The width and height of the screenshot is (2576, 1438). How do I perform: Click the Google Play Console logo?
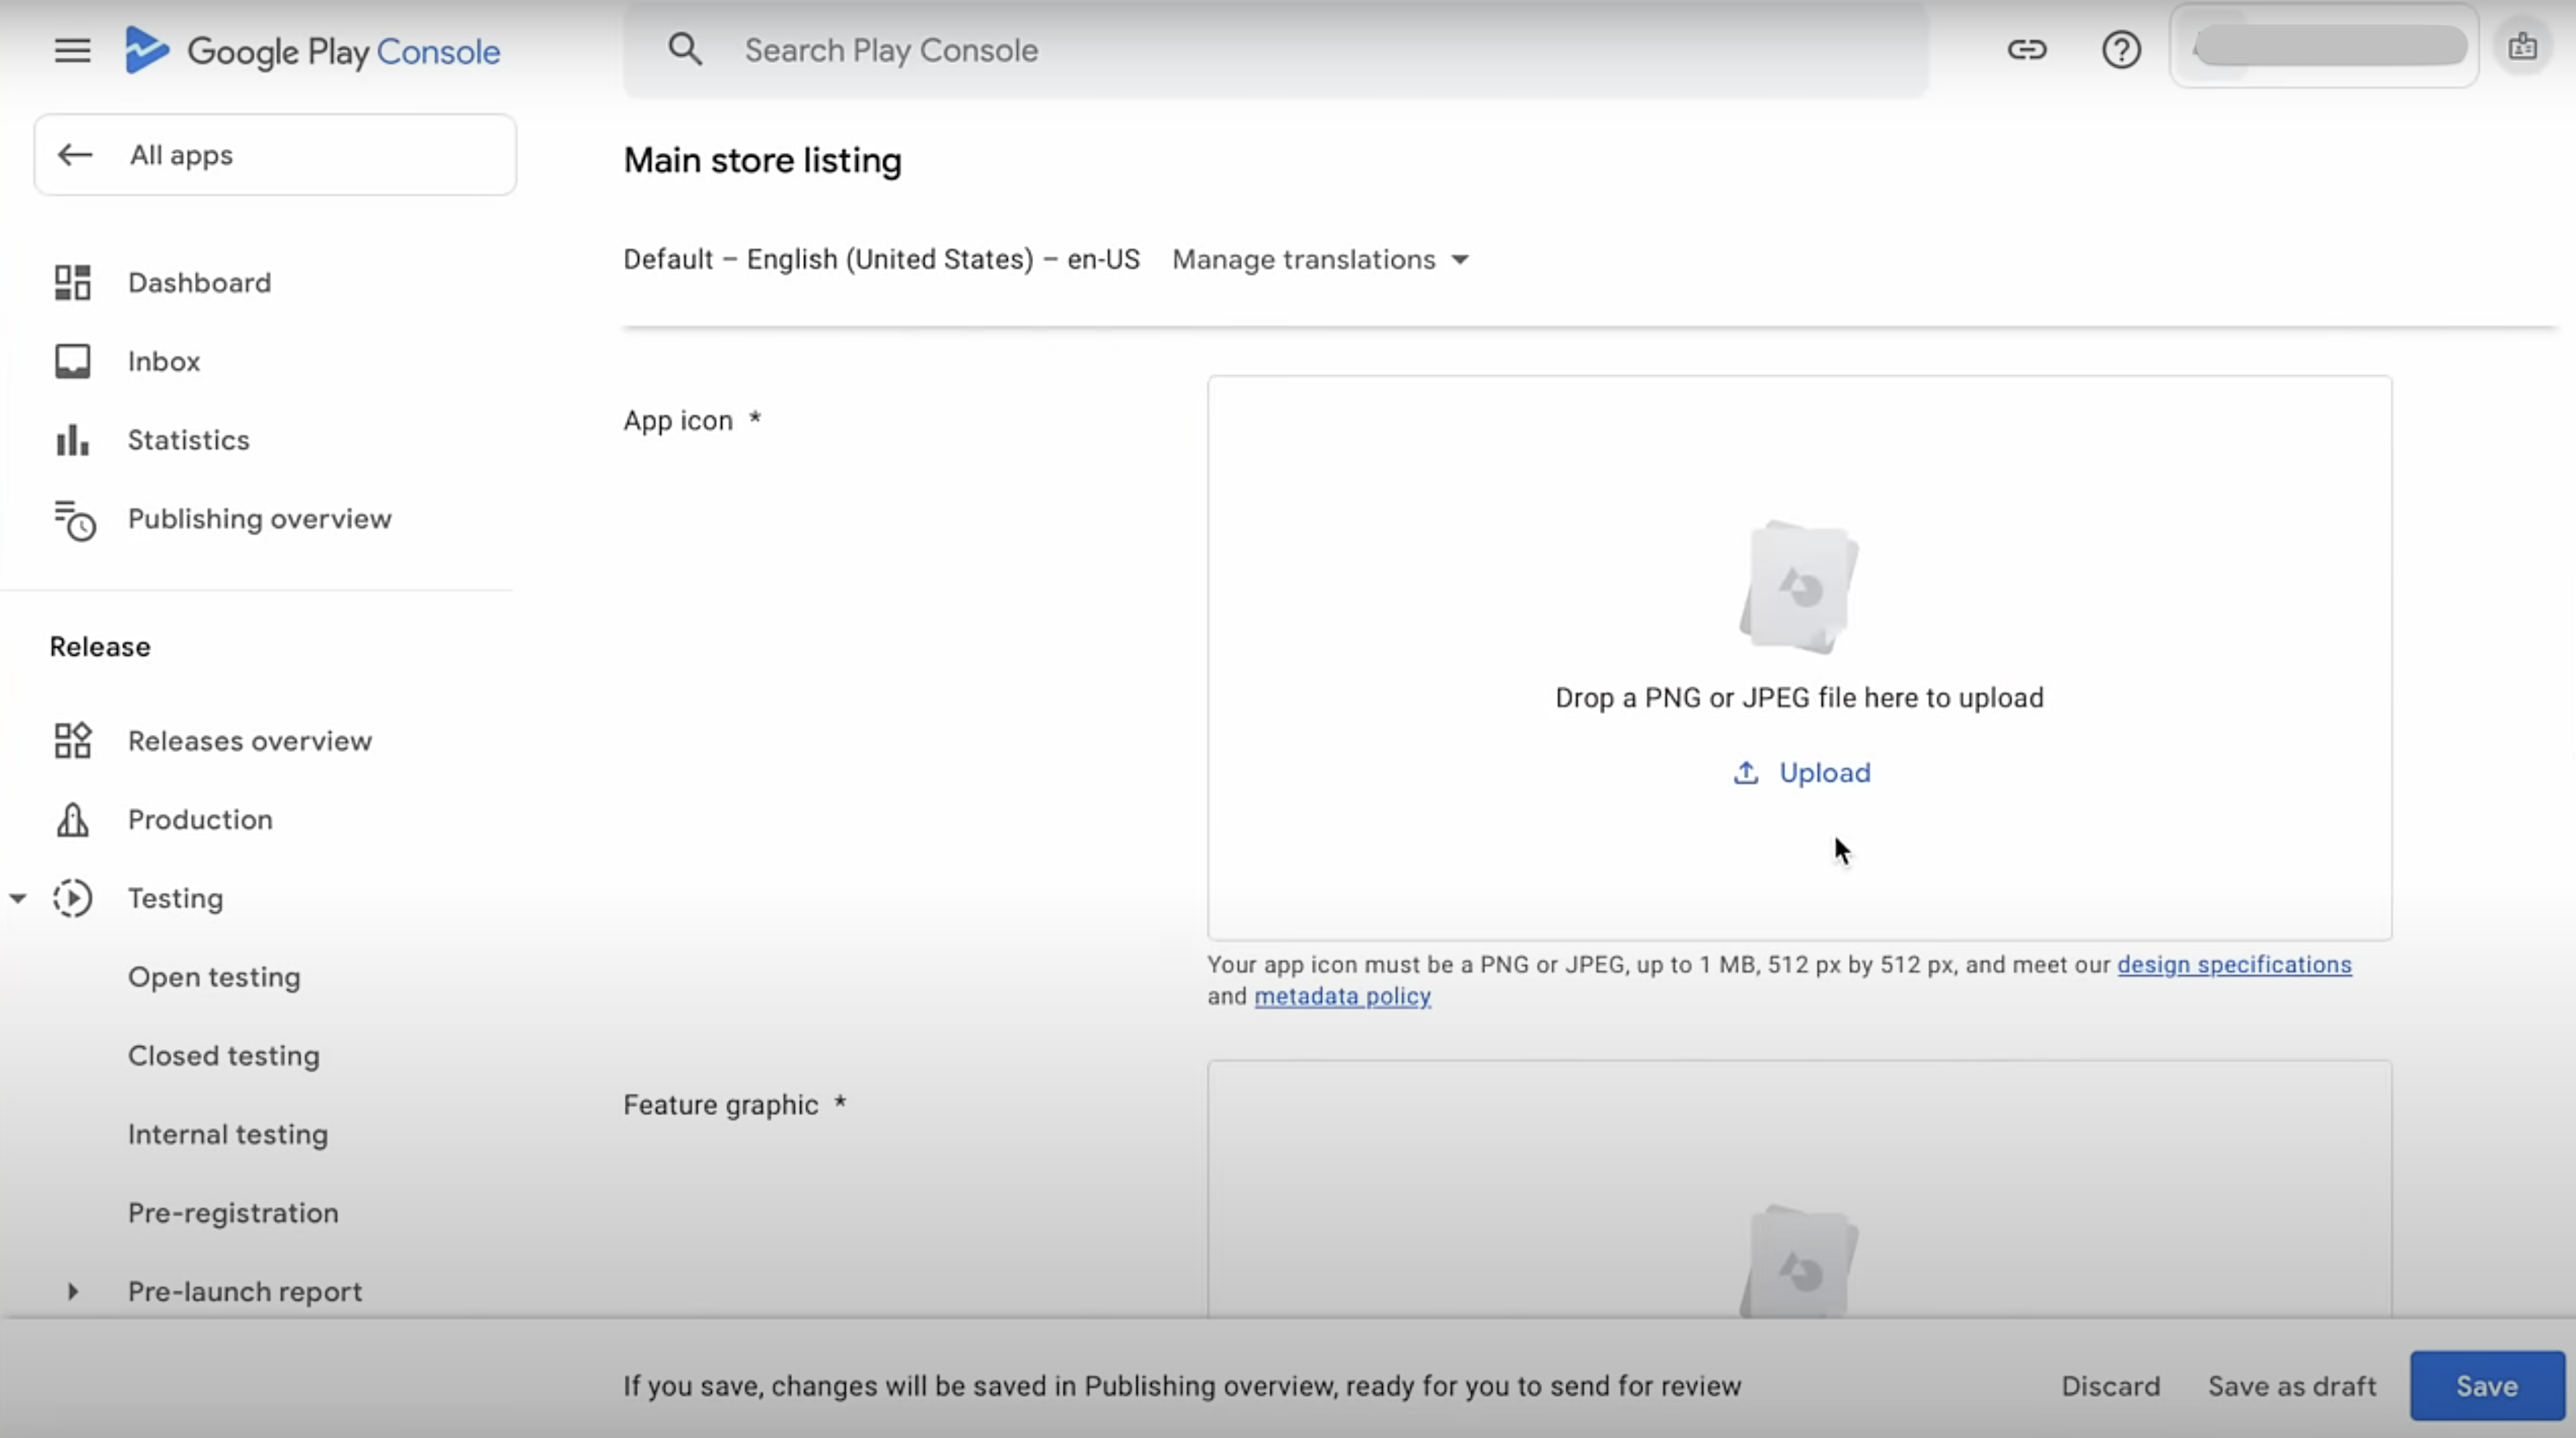coord(312,50)
